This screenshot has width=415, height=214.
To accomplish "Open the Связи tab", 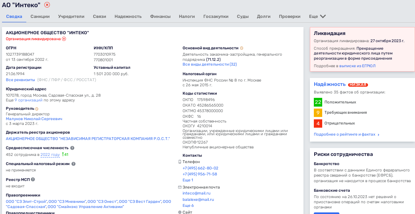I will pyautogui.click(x=100, y=16).
